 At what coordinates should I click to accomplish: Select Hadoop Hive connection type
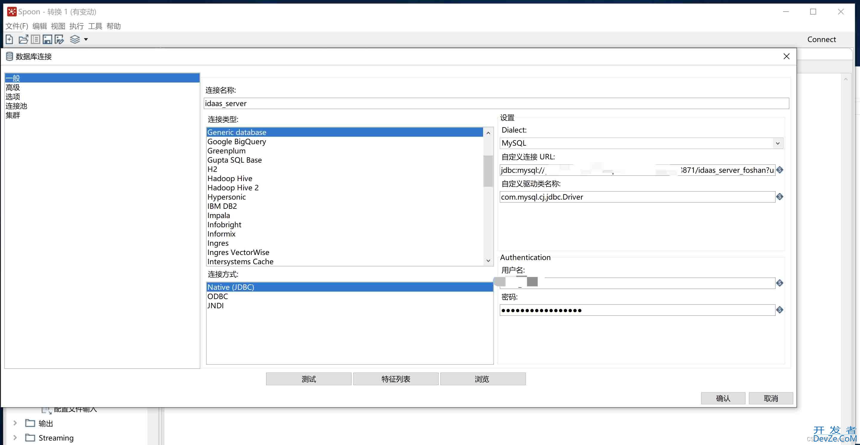(x=345, y=179)
